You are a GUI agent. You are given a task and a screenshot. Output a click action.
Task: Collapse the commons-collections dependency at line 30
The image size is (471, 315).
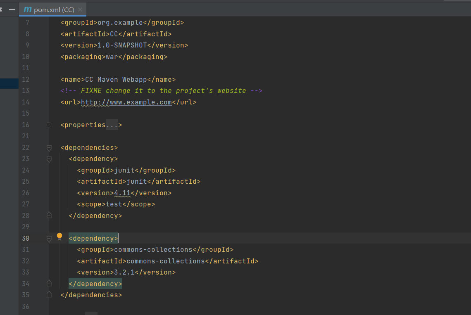pyautogui.click(x=49, y=238)
